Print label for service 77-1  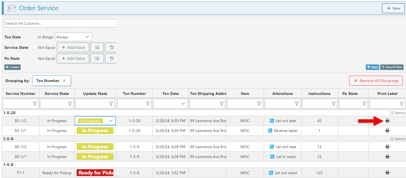[387, 173]
